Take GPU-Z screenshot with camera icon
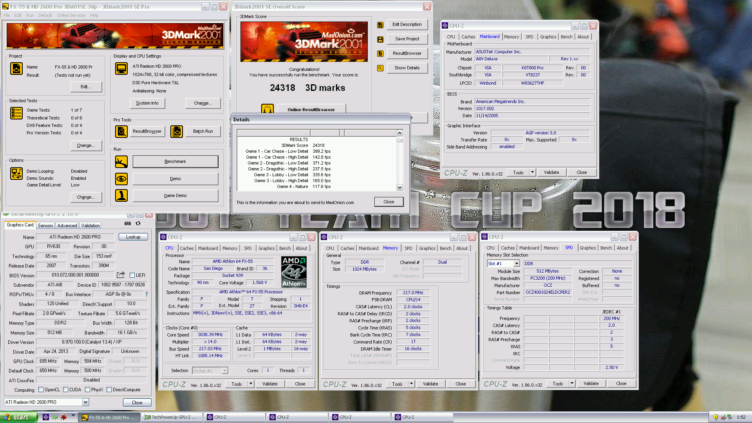752x423 pixels. 128,223
